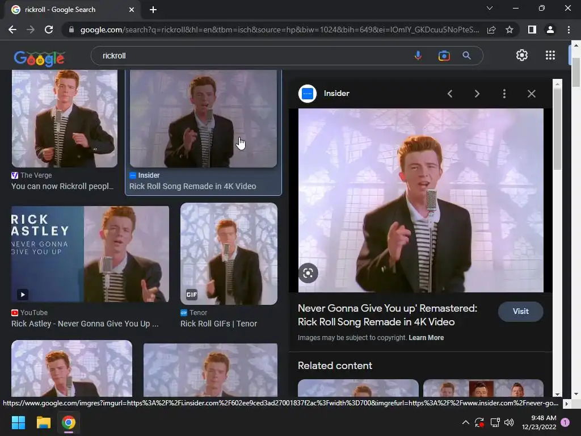Click 'Rick Astley - Never Gonna Give You Up' caption
Screen dimensions: 581x436
[85, 324]
